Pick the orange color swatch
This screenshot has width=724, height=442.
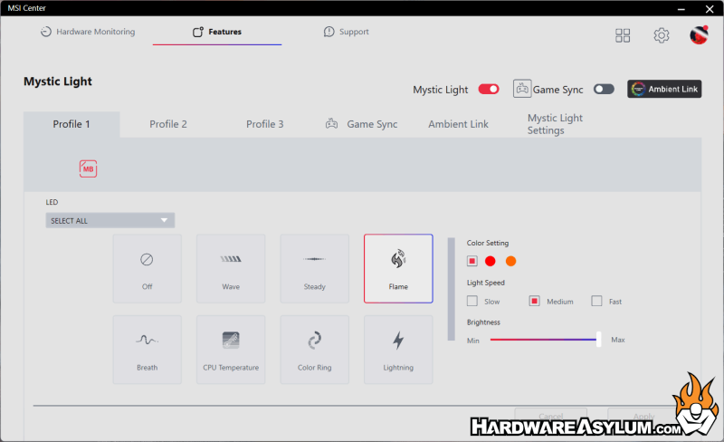510,261
